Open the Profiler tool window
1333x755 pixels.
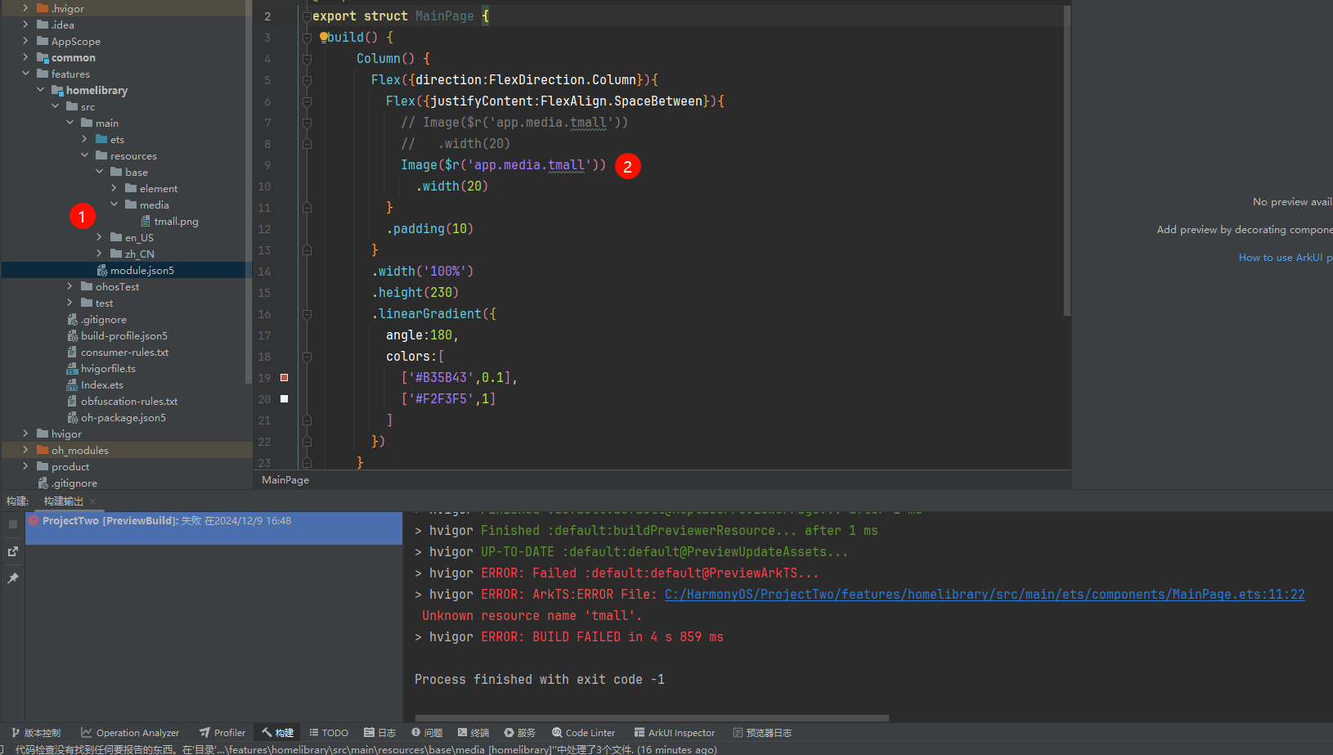pyautogui.click(x=222, y=733)
